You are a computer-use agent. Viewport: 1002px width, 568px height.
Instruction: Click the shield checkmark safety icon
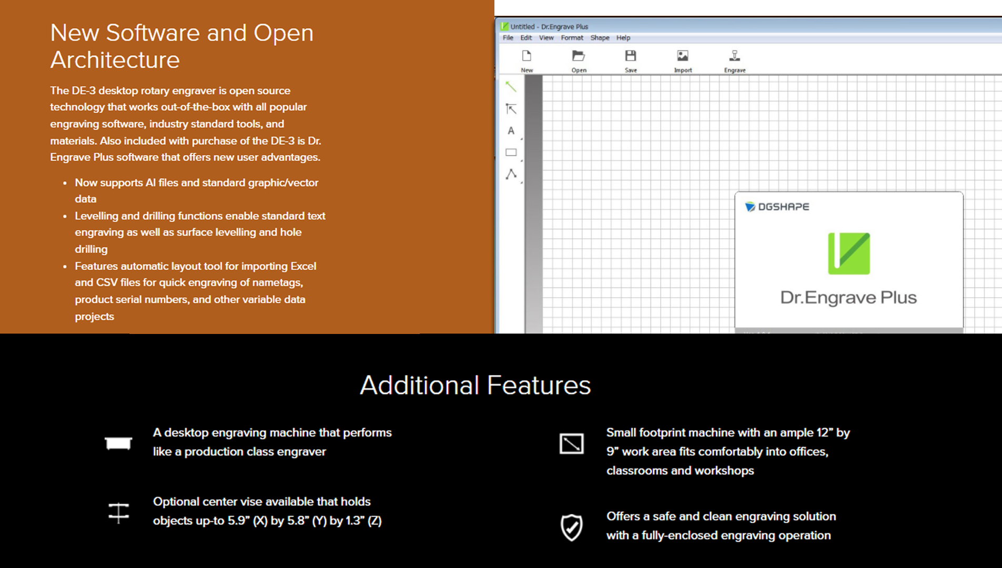pos(571,527)
